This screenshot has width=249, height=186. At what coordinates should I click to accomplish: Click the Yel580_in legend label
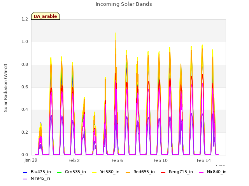click(110, 172)
